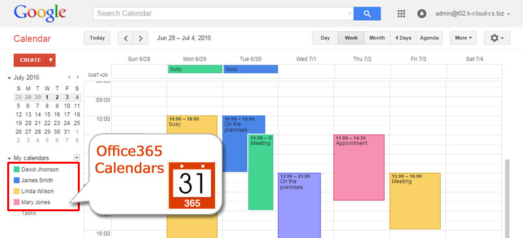Open the Create button dropdown arrow
523x238 pixels.
51,60
